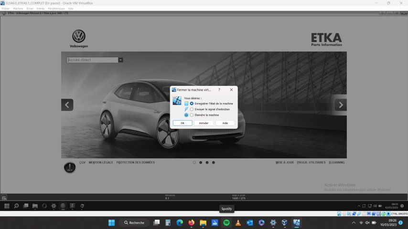Open the Elearning link
The height and width of the screenshot is (229, 408).
(337, 163)
